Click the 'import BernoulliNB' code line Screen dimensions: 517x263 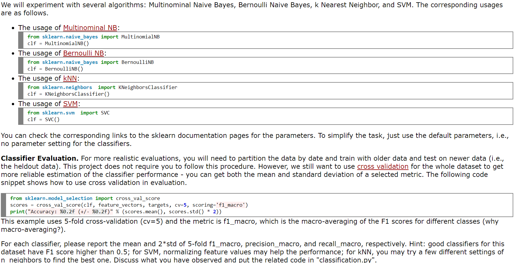(x=91, y=62)
